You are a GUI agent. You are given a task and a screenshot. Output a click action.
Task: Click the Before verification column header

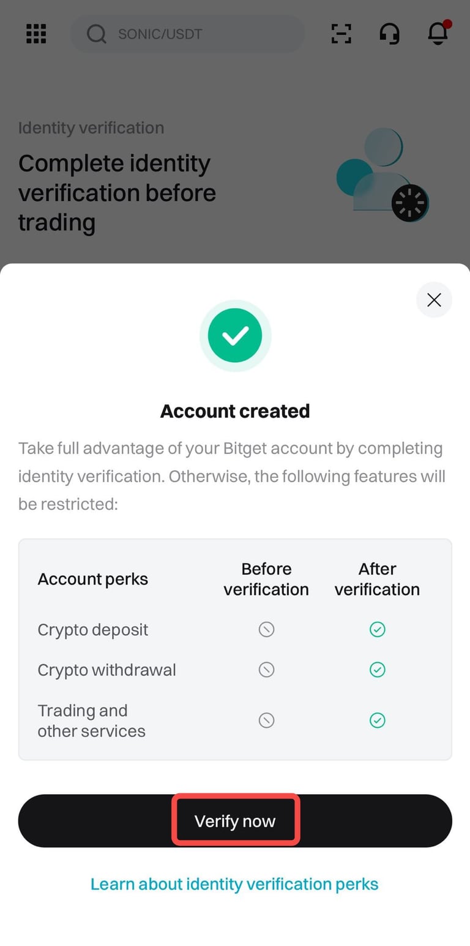[266, 579]
